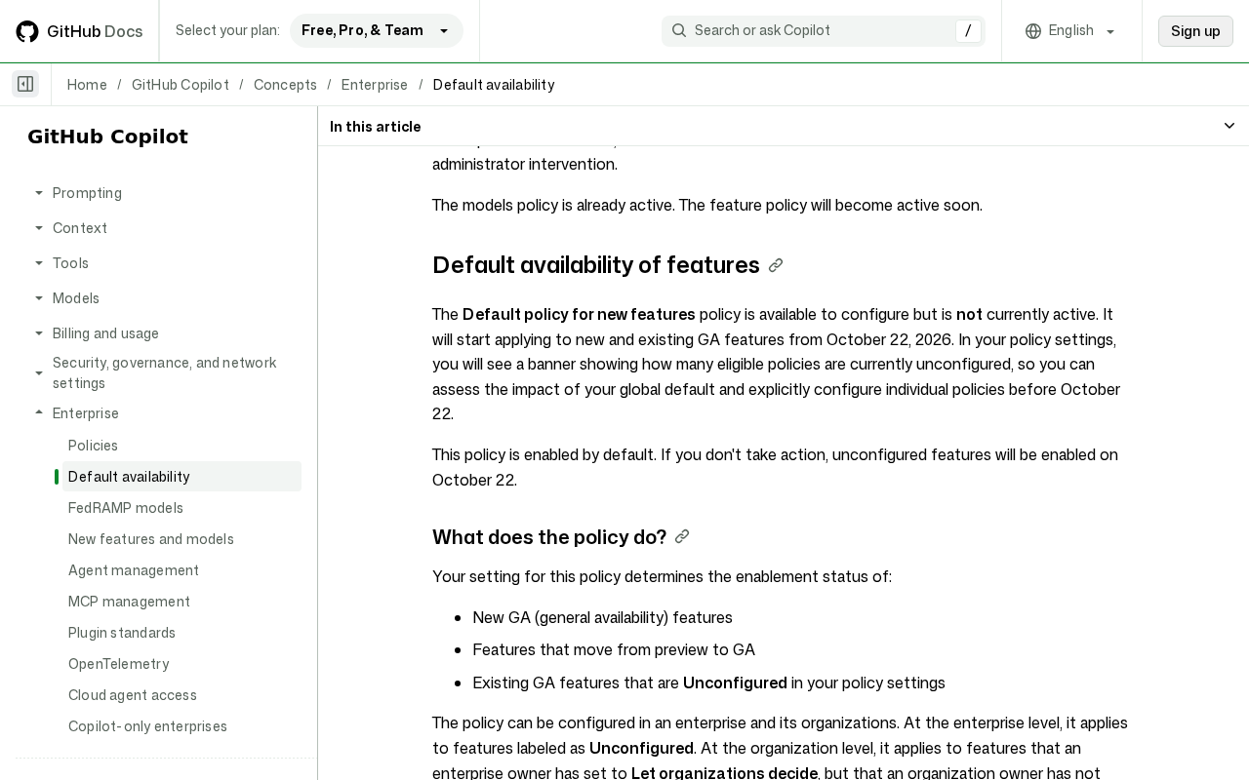
Task: Copy link to What does the policy do heading
Action: pos(682,536)
